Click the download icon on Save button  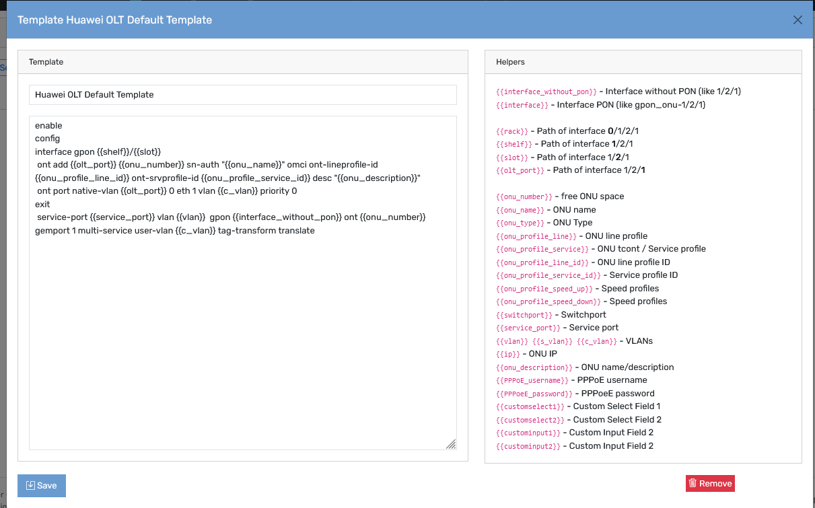30,486
